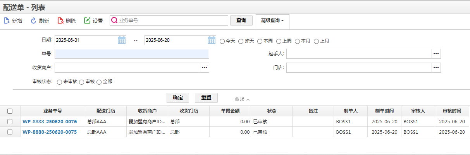Focus the 单号 input field
Screen dimensions: 470x155
(132, 54)
